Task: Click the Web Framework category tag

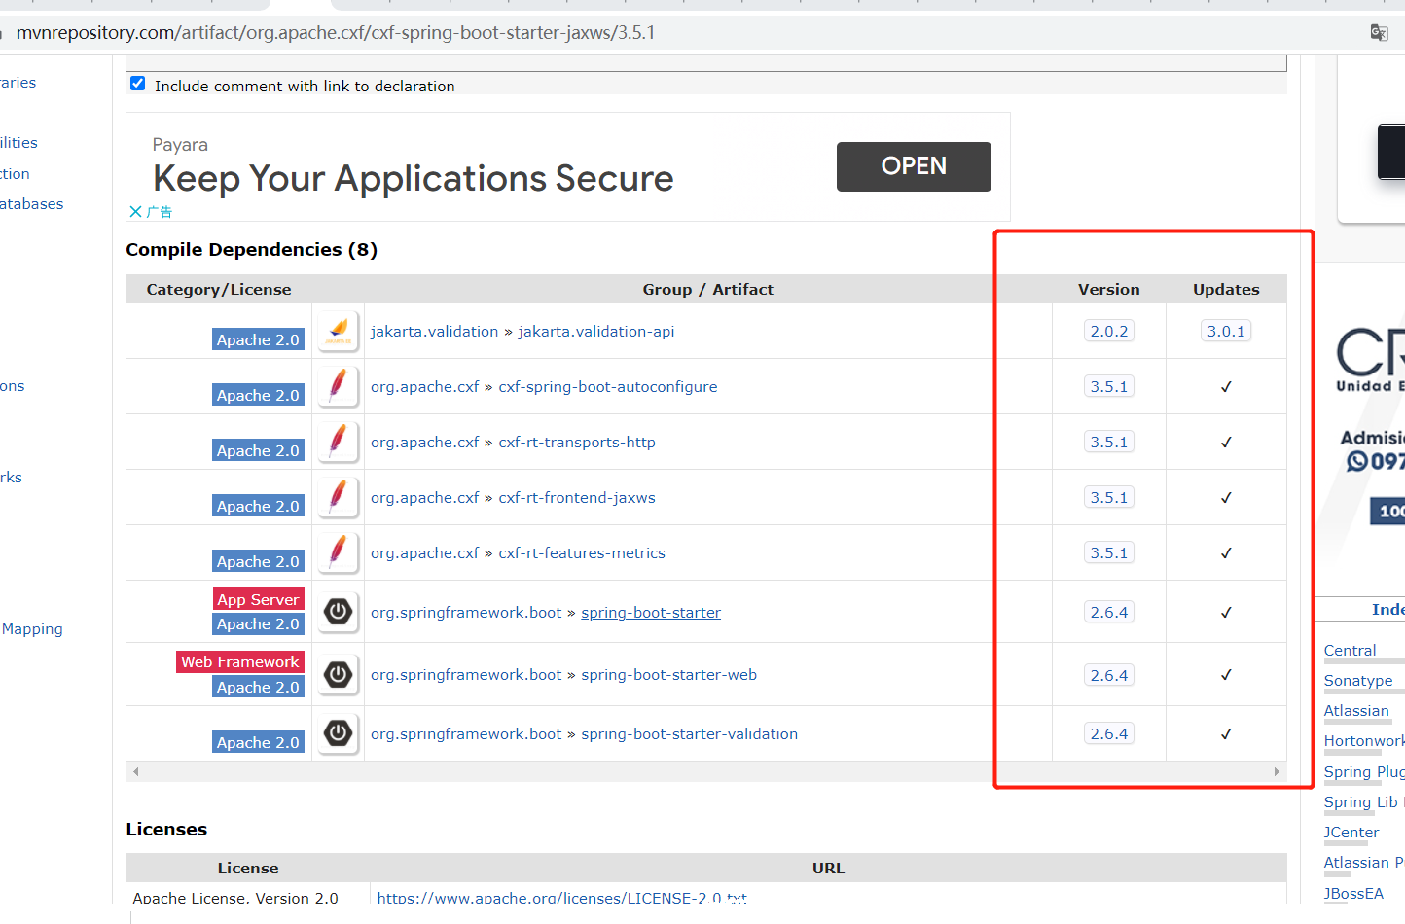Action: [x=240, y=661]
